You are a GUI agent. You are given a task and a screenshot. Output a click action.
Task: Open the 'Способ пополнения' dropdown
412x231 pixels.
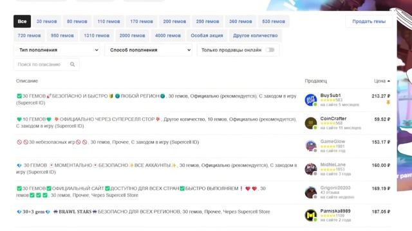point(149,50)
